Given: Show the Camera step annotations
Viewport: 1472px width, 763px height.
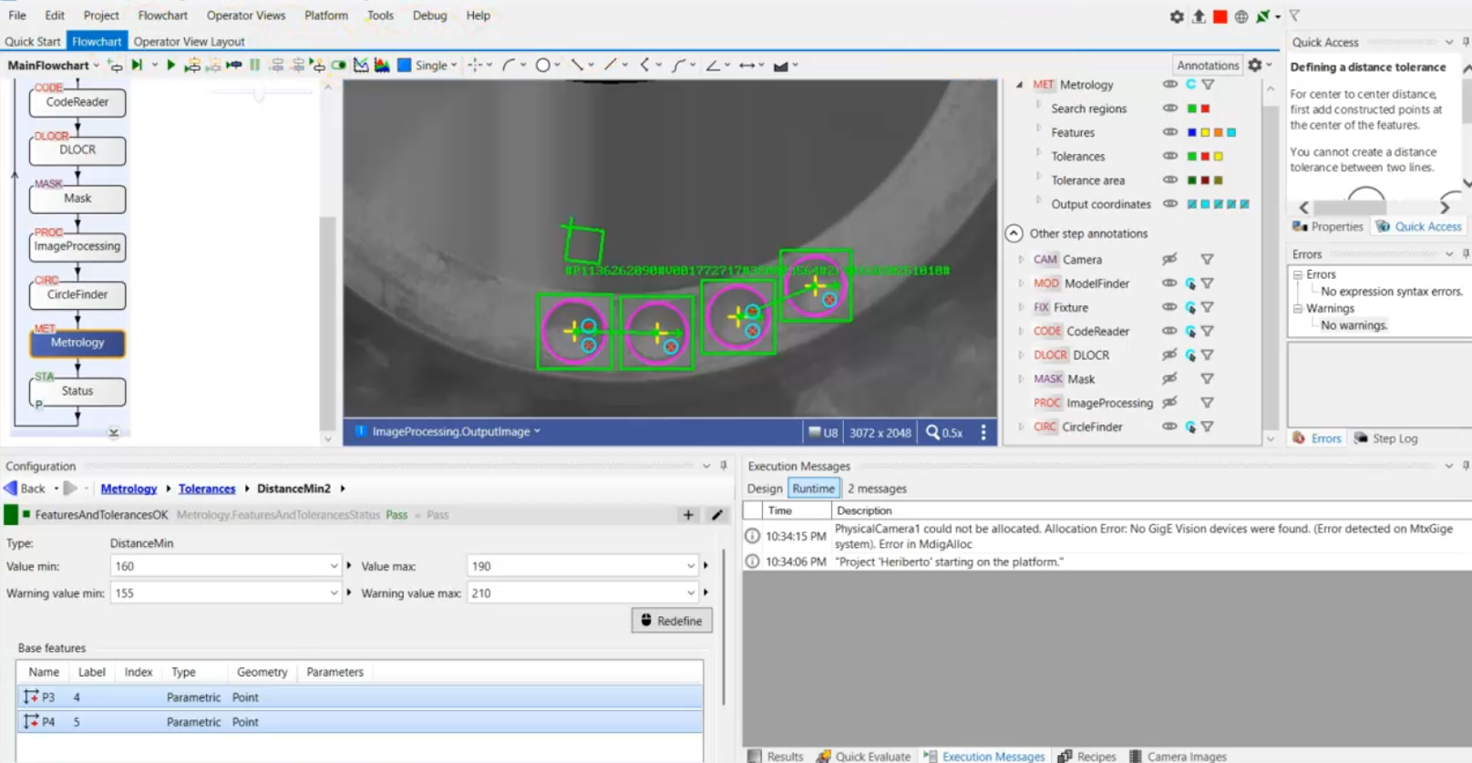Looking at the screenshot, I should pyautogui.click(x=1169, y=259).
